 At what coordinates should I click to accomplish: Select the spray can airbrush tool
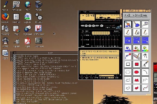point(145,24)
